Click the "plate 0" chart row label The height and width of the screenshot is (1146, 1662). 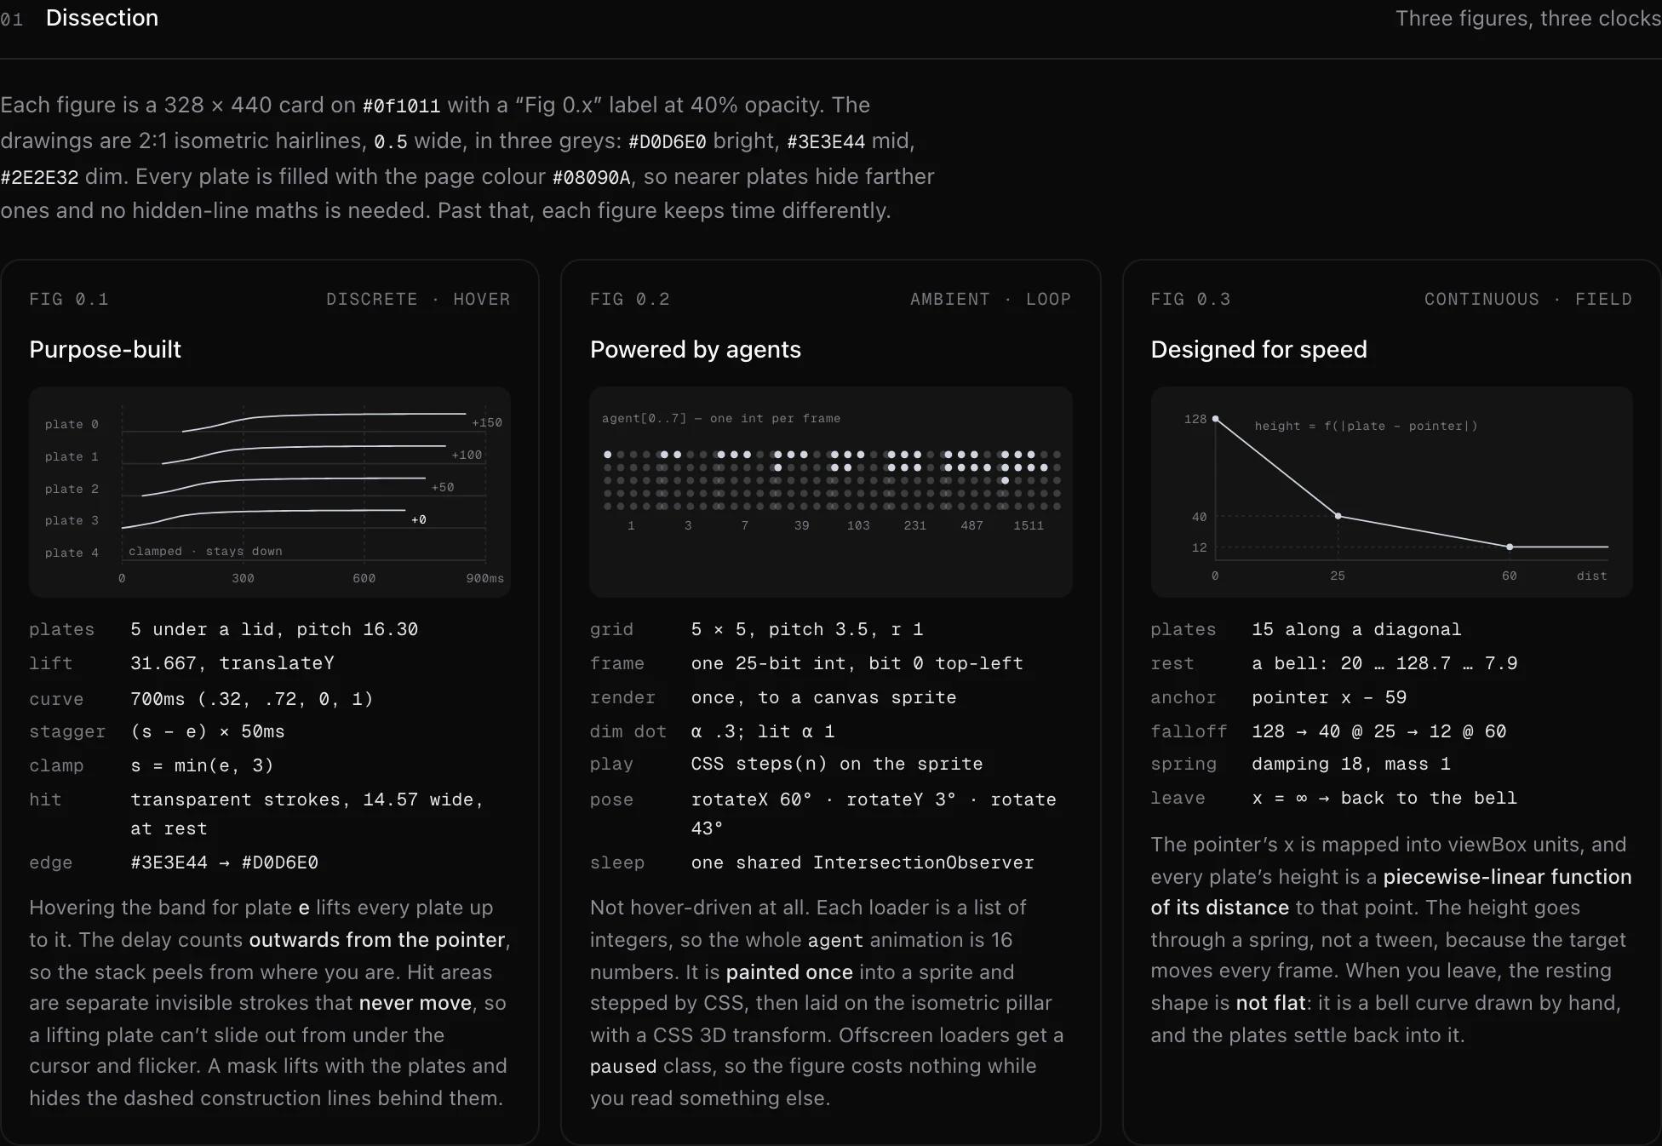(72, 424)
